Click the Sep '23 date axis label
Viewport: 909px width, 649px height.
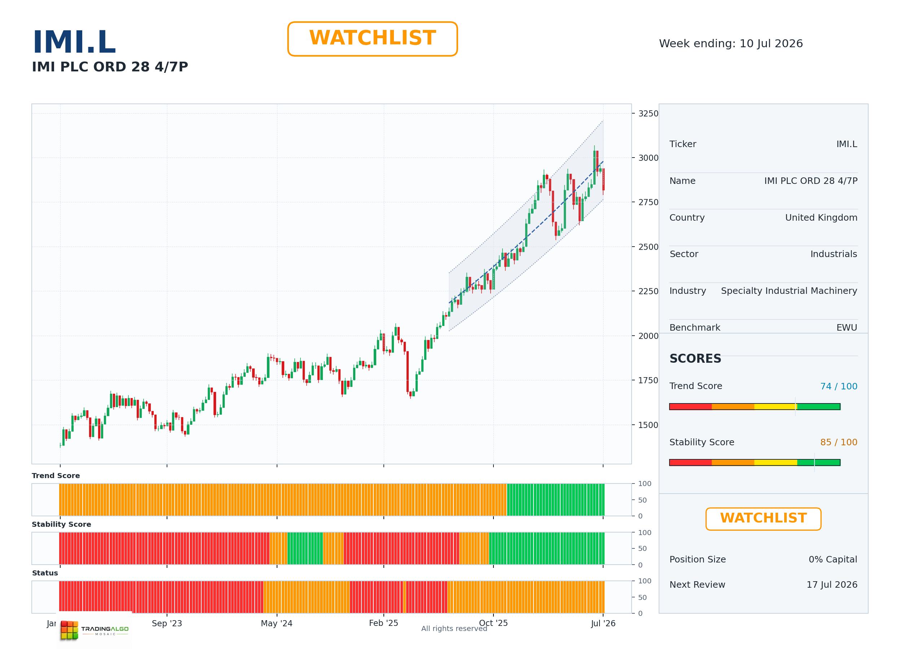click(x=167, y=623)
